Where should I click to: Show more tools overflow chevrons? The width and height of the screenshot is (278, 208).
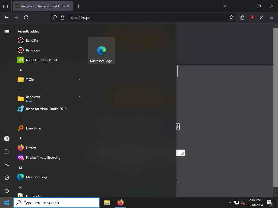click(x=261, y=17)
